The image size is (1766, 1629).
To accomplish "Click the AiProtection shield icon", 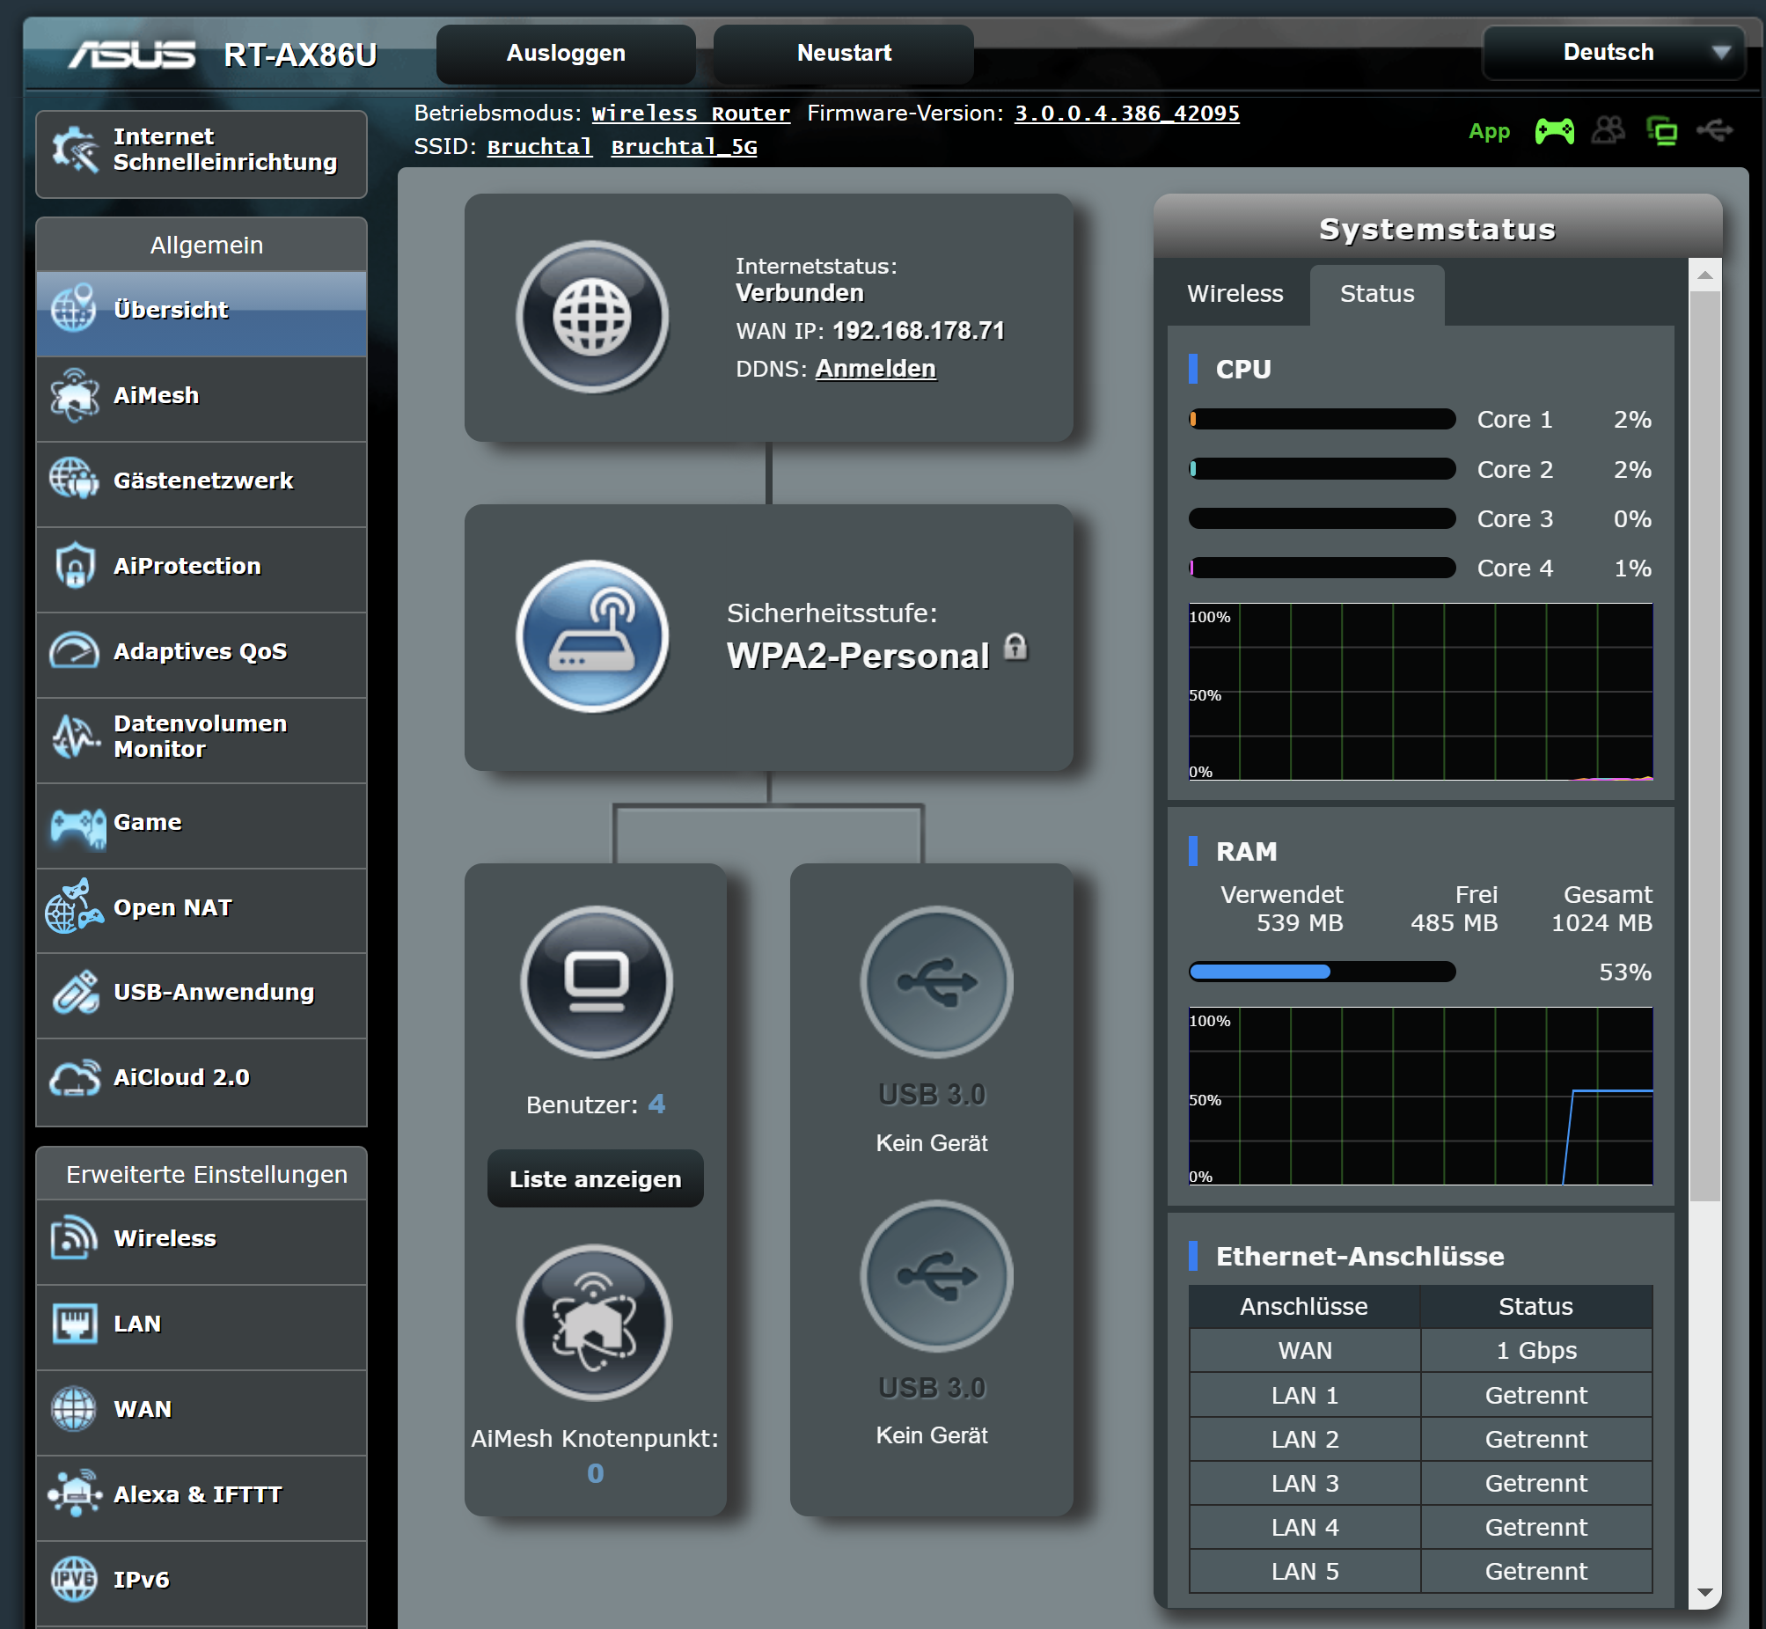I will (x=75, y=565).
